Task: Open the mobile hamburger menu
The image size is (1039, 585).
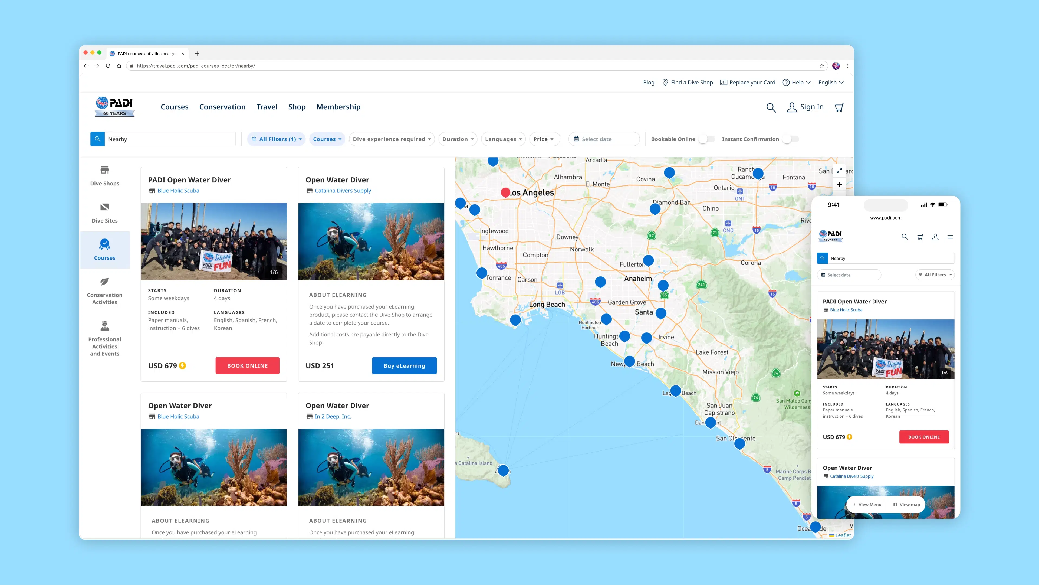Action: (950, 237)
